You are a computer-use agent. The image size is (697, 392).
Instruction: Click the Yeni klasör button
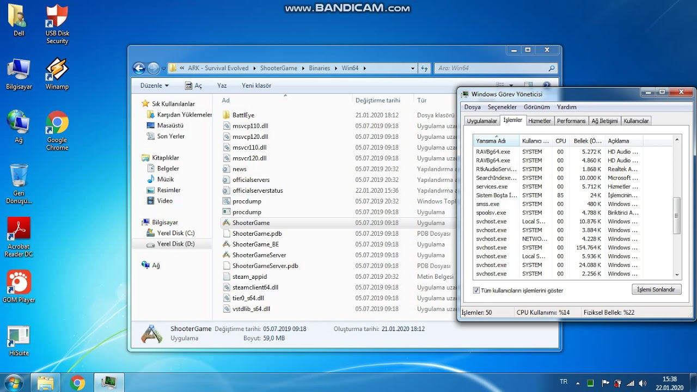(x=256, y=85)
